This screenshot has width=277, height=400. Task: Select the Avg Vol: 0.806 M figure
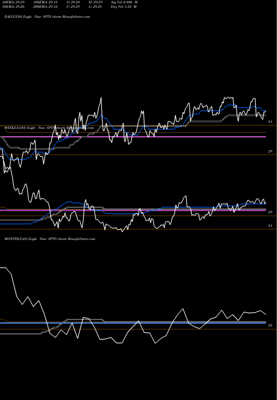click(x=124, y=2)
